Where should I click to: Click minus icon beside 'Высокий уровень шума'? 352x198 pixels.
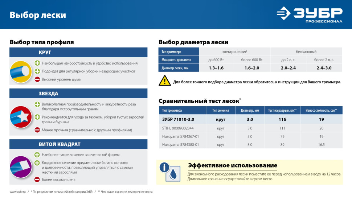(x=37, y=79)
